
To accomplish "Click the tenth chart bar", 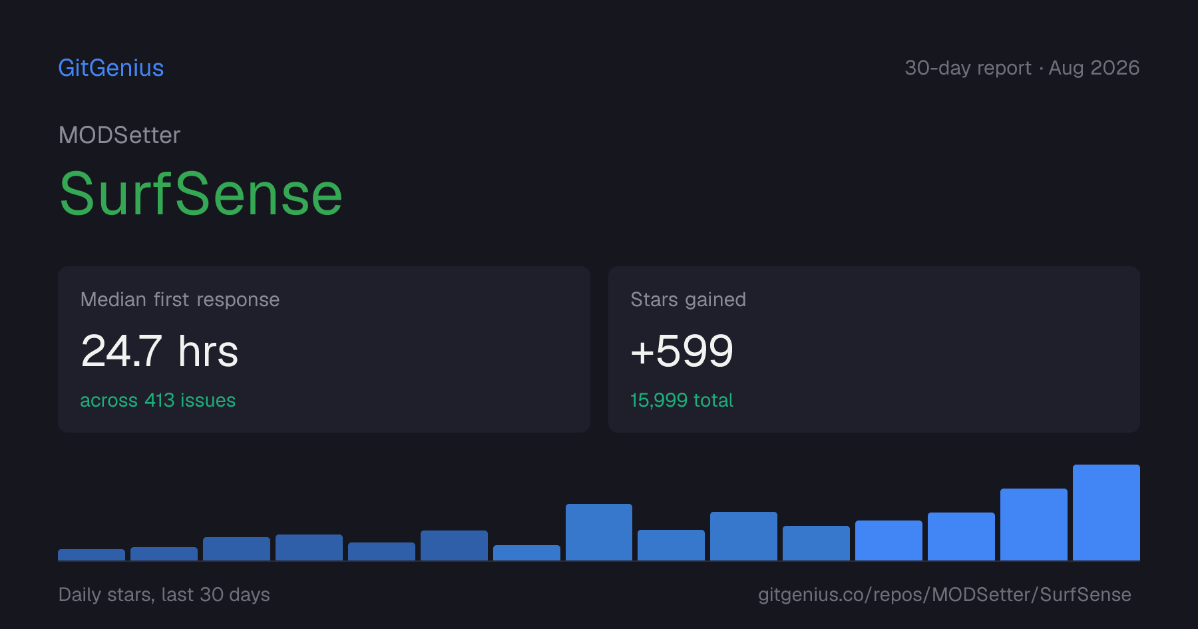I will tap(743, 536).
